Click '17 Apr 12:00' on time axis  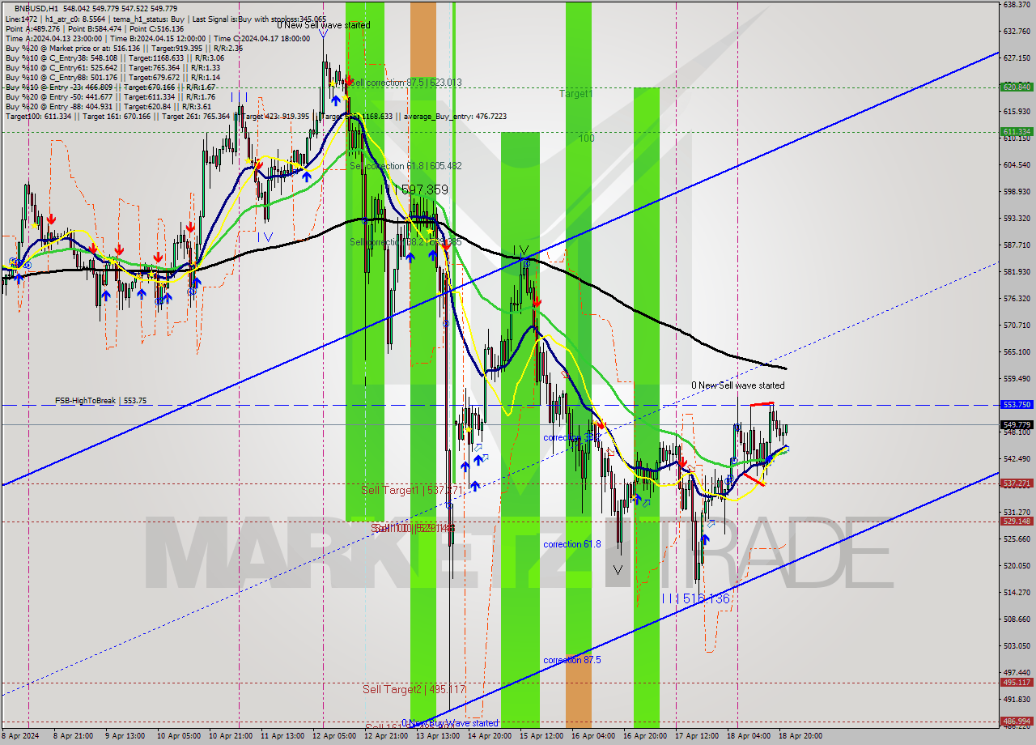696,736
